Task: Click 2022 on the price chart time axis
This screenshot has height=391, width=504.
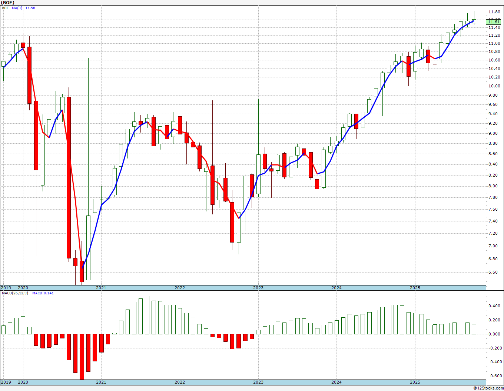Action: pyautogui.click(x=180, y=288)
